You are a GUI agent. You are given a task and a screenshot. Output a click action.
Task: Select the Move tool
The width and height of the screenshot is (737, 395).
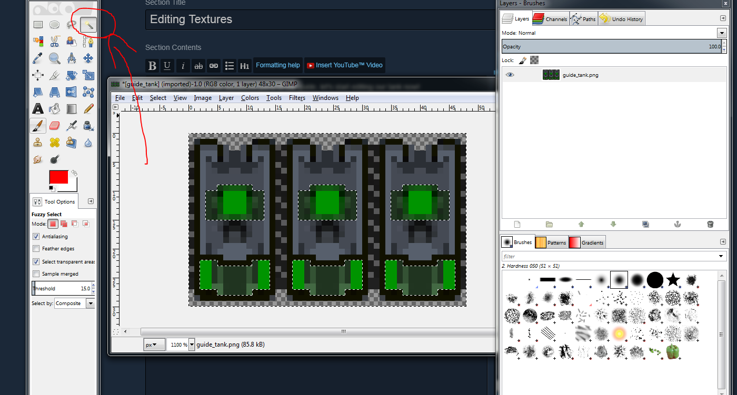point(88,58)
